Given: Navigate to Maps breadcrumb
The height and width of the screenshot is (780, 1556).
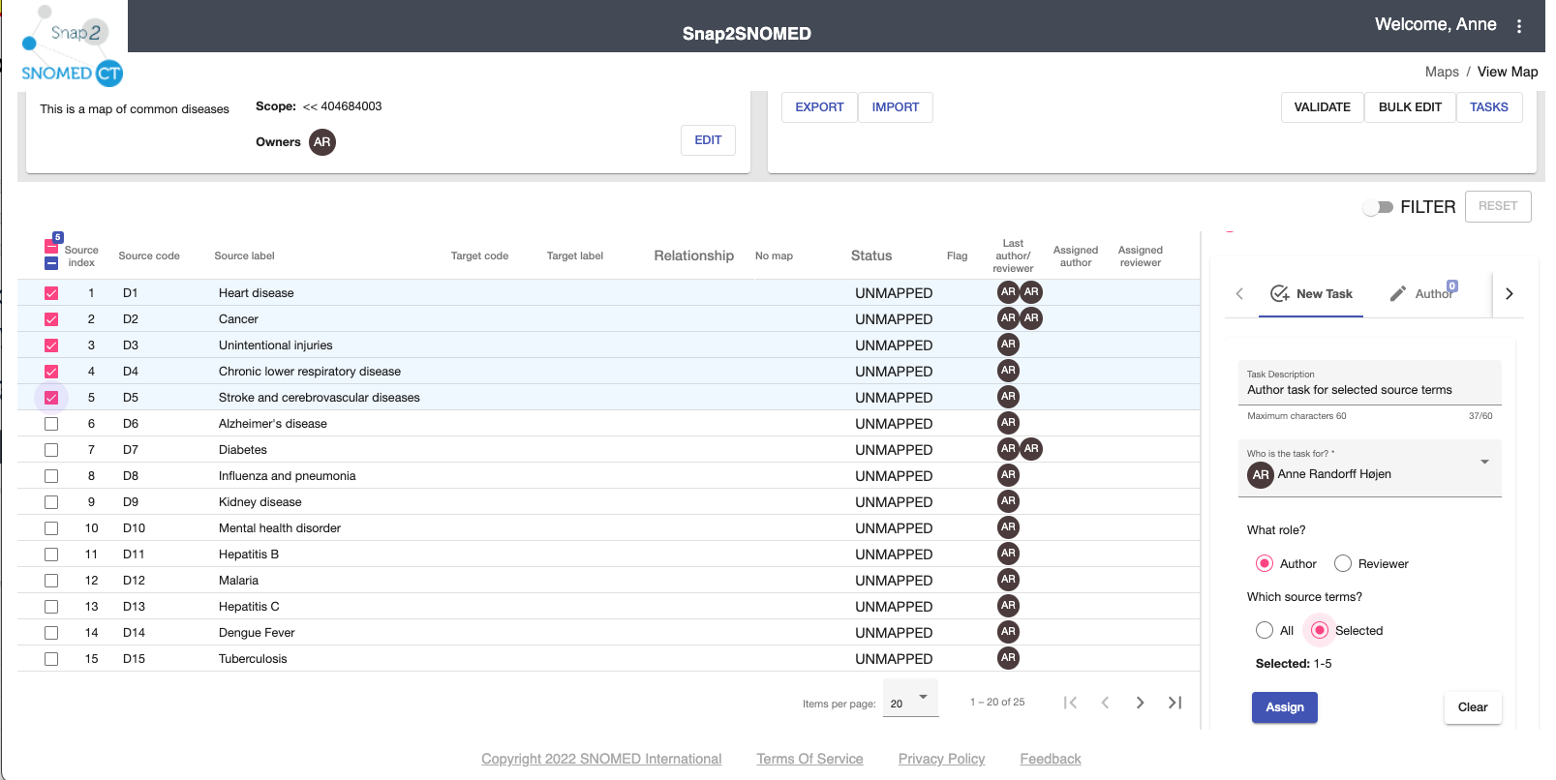Looking at the screenshot, I should point(1442,72).
